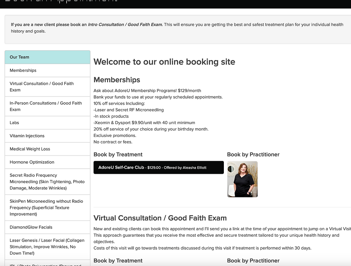Screen dimensions: 351x266
Task: Click the Book by Practitioner label under Memberships
Action: [x=253, y=154]
